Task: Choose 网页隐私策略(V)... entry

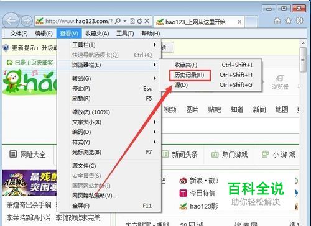Action: click(x=109, y=196)
